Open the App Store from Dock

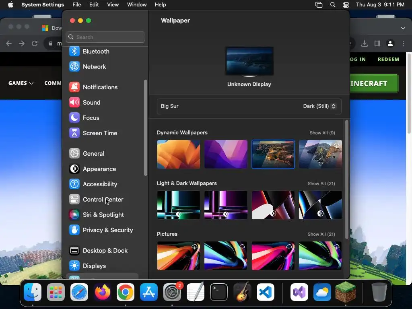point(149,292)
